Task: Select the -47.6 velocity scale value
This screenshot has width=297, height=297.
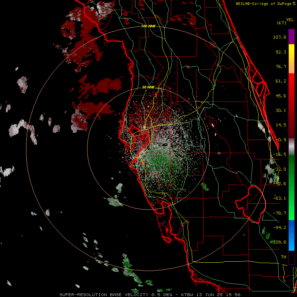Action: click(x=280, y=184)
